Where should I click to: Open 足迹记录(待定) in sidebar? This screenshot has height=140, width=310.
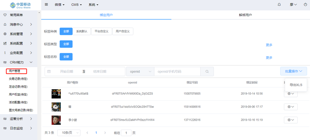click(18, 86)
